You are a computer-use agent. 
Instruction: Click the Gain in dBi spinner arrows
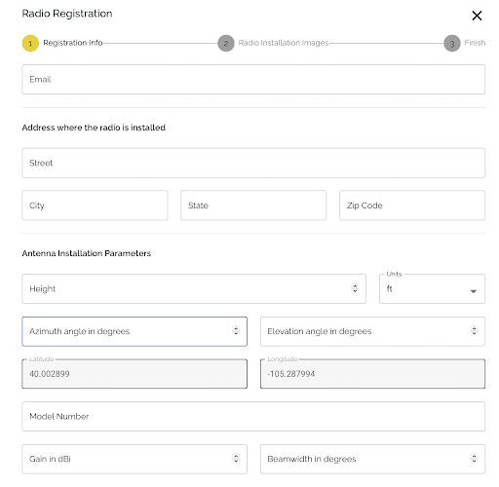pyautogui.click(x=236, y=459)
